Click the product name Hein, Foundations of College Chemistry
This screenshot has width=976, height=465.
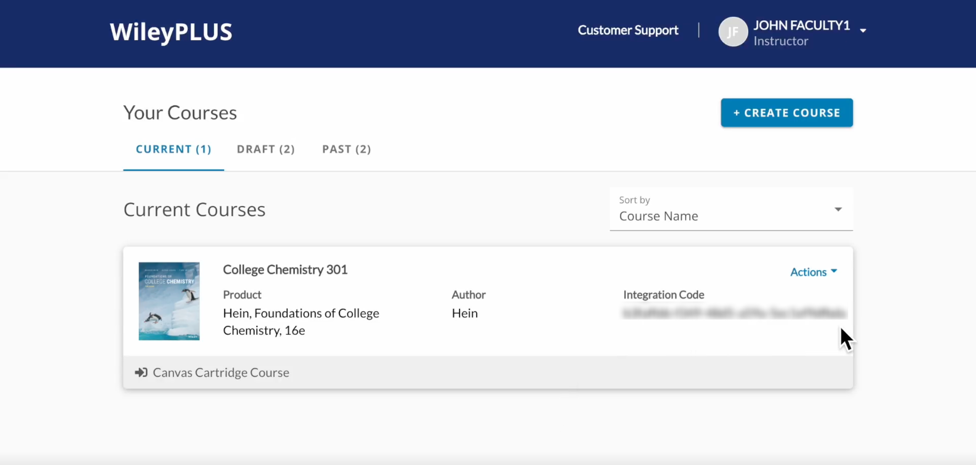301,322
